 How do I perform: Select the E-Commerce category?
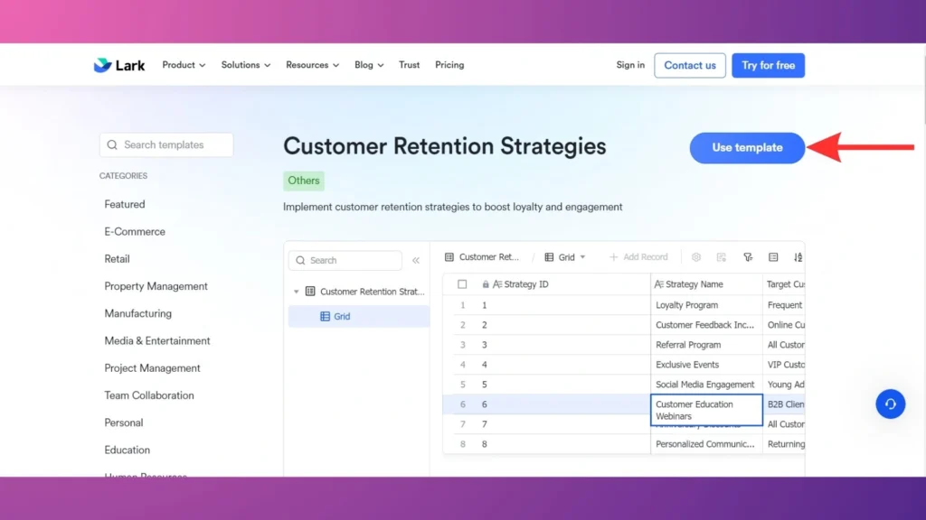coord(135,232)
